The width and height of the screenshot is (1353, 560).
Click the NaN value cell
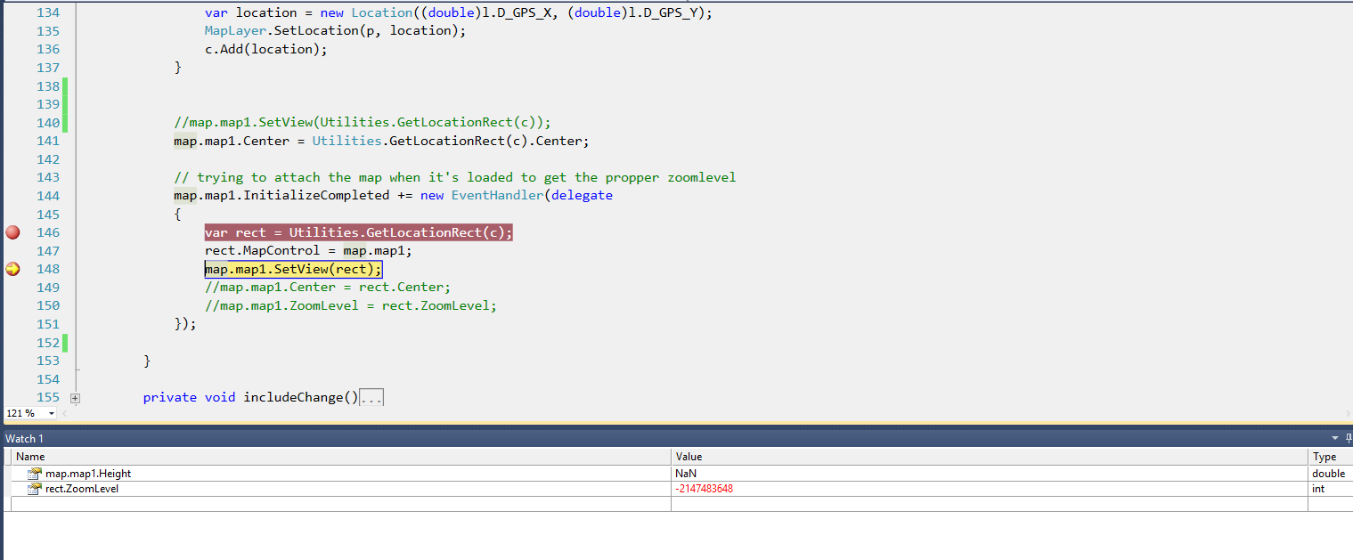pos(990,474)
